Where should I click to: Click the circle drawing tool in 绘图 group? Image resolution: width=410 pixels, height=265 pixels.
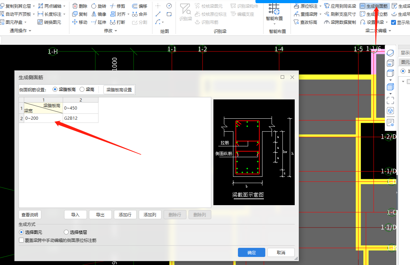[169, 6]
